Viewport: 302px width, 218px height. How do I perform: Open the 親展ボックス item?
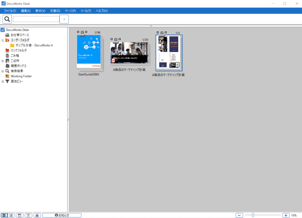tap(18, 66)
